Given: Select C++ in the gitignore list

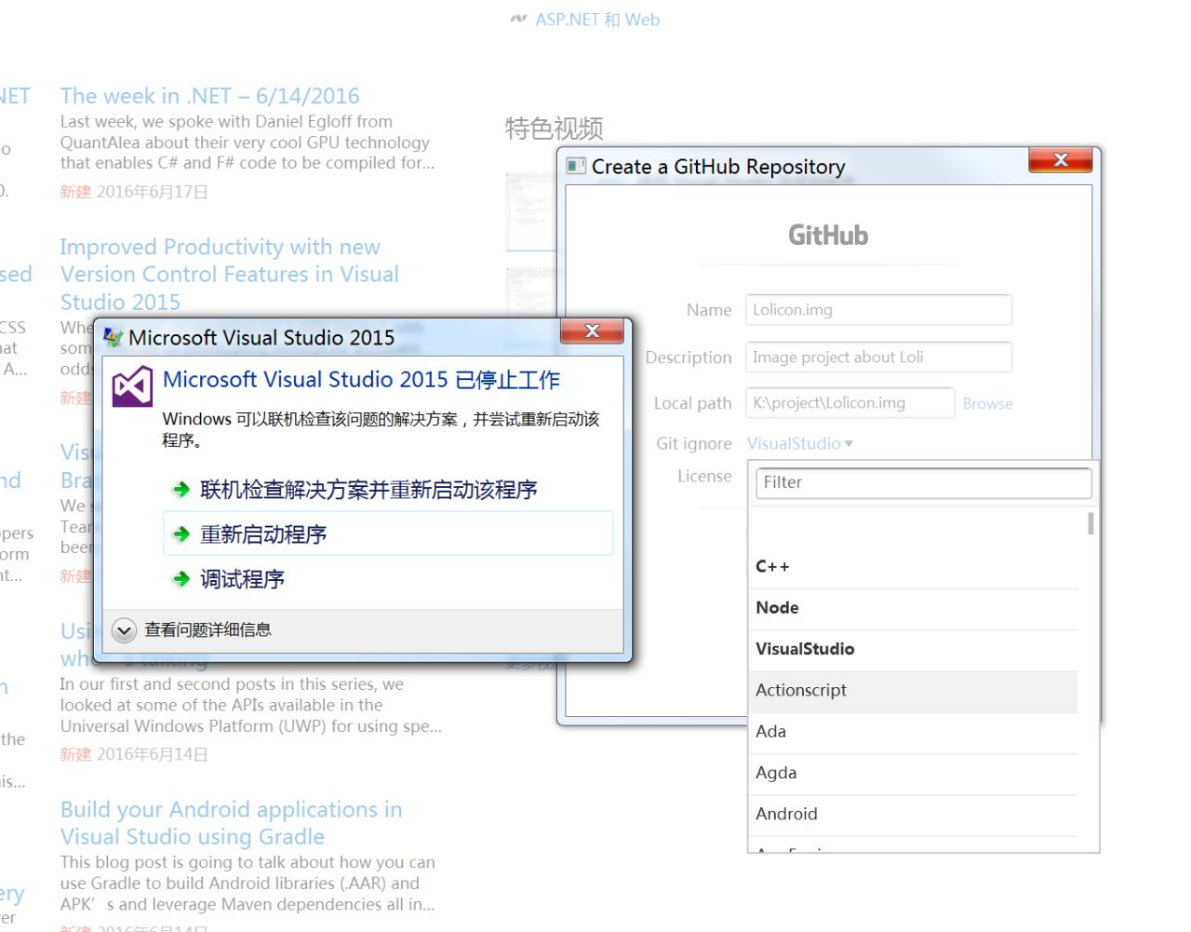Looking at the screenshot, I should (913, 567).
